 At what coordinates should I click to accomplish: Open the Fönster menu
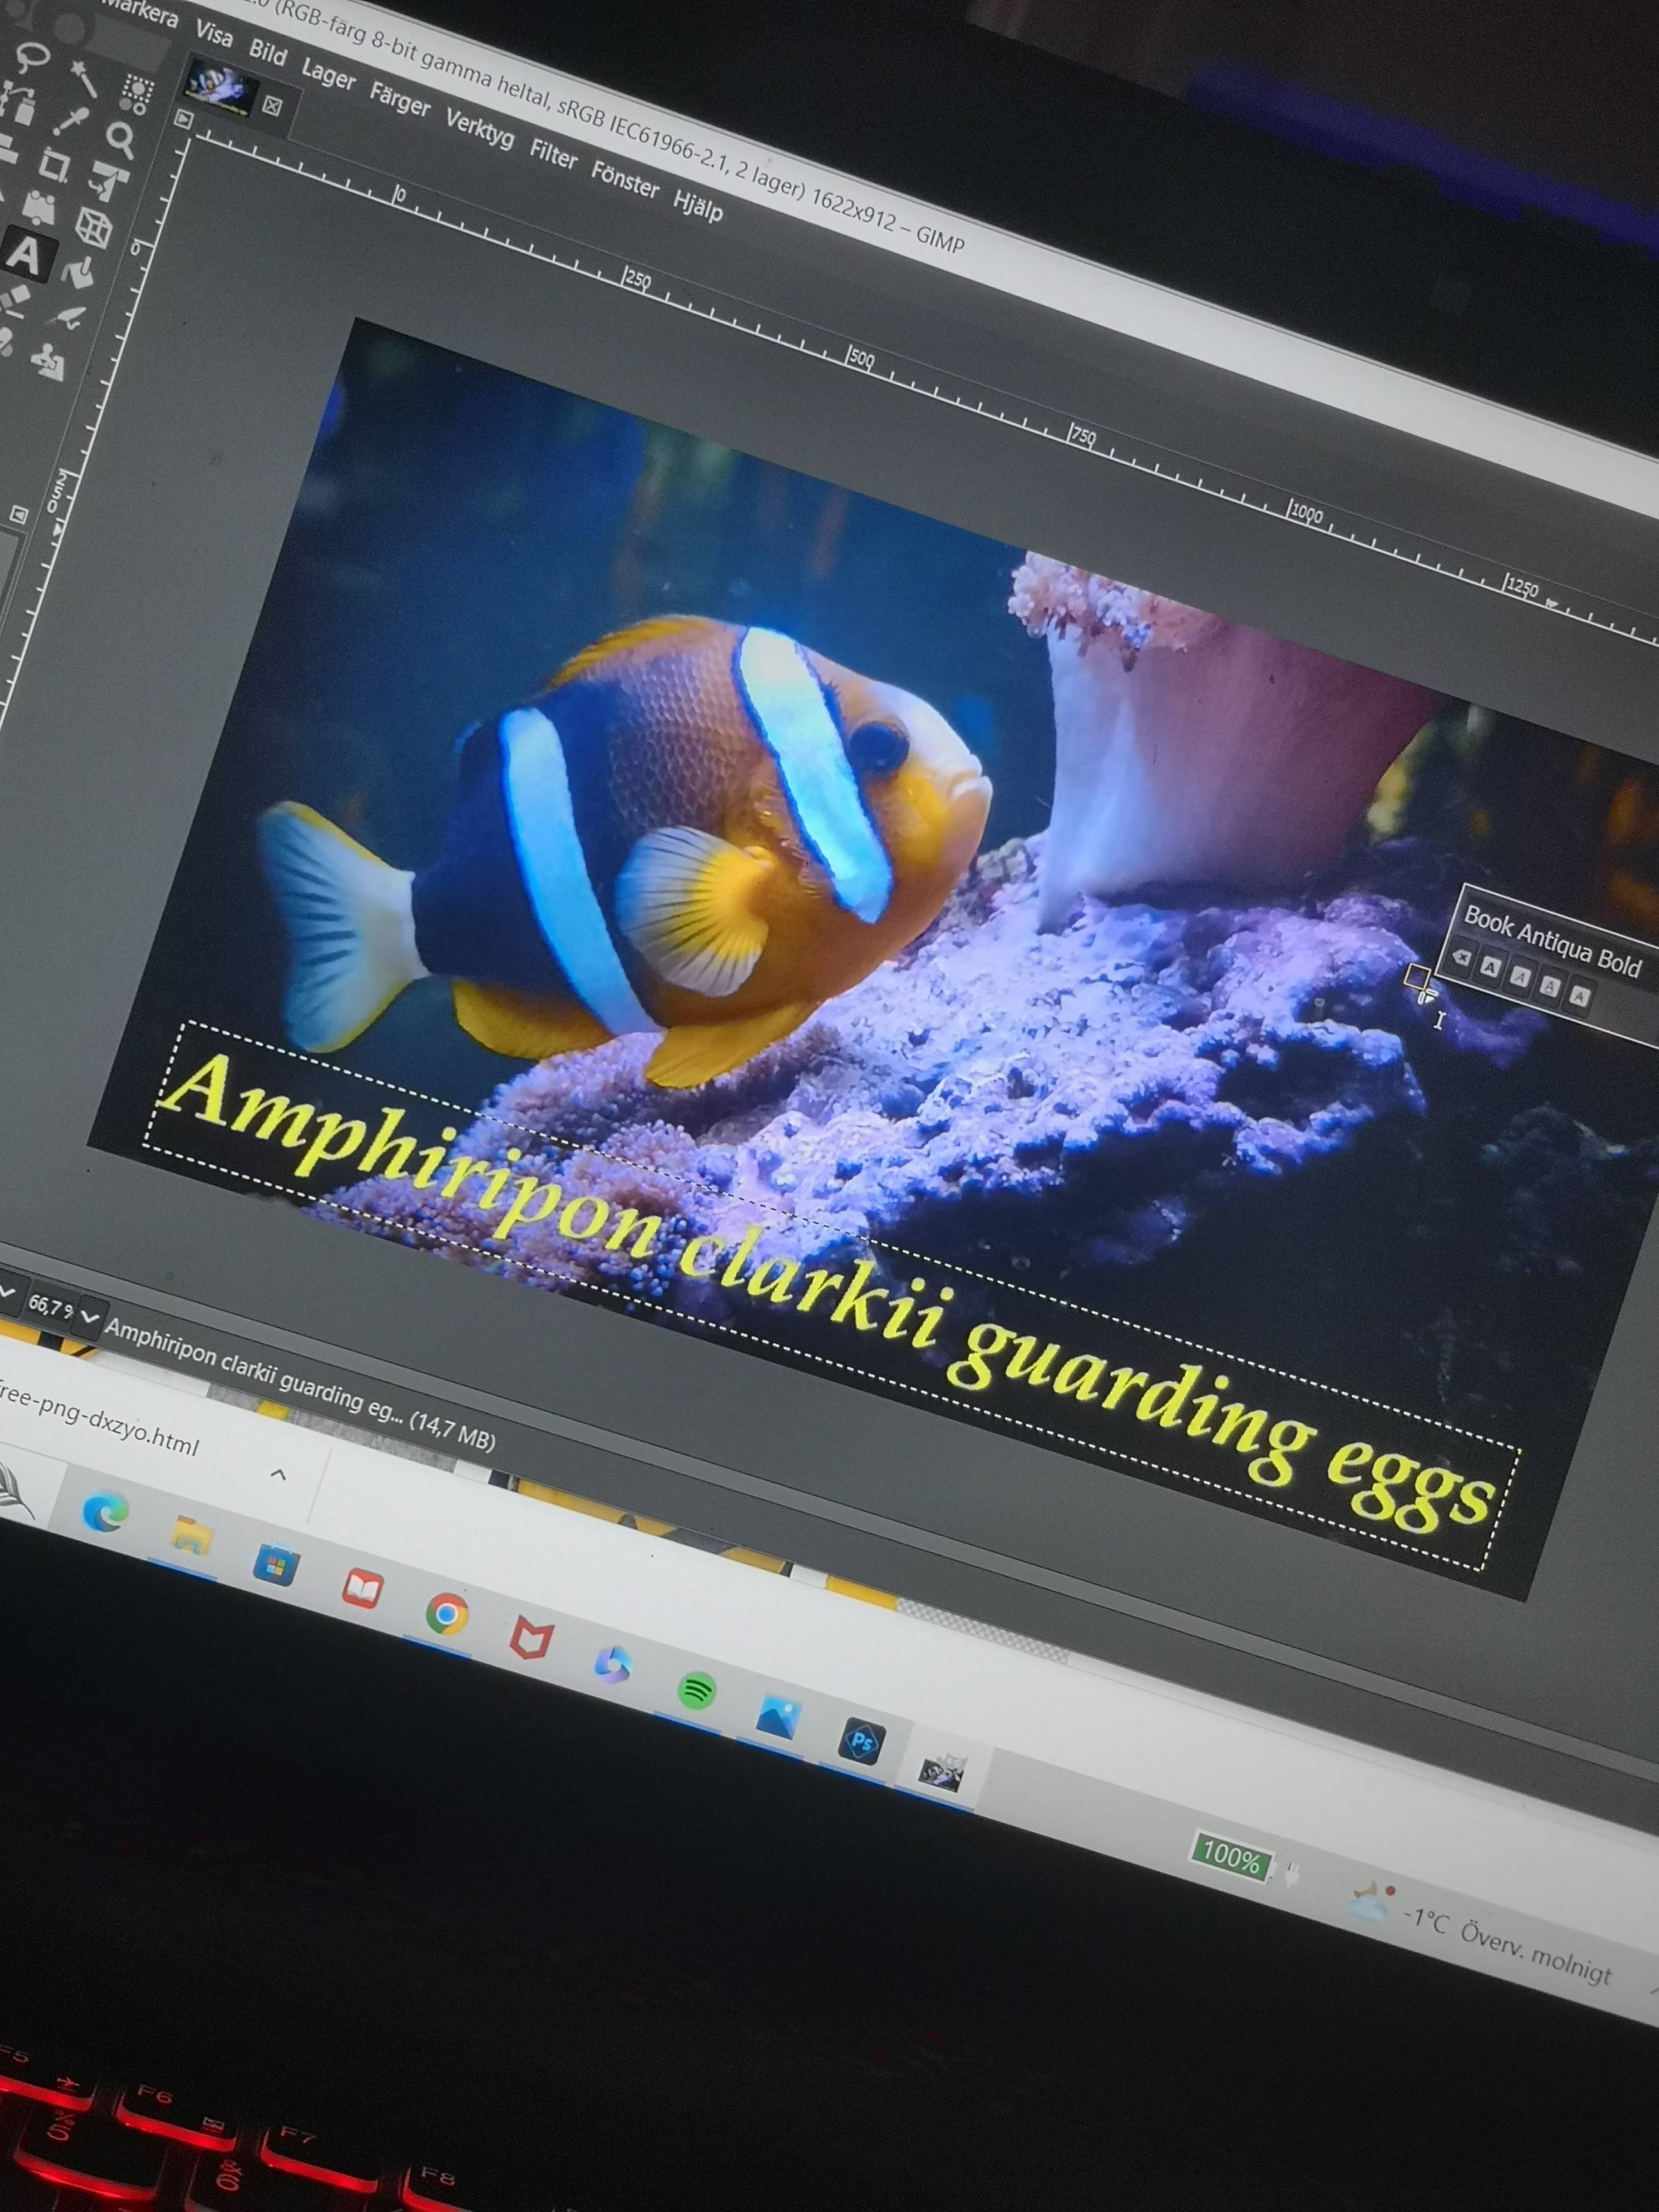click(x=625, y=180)
